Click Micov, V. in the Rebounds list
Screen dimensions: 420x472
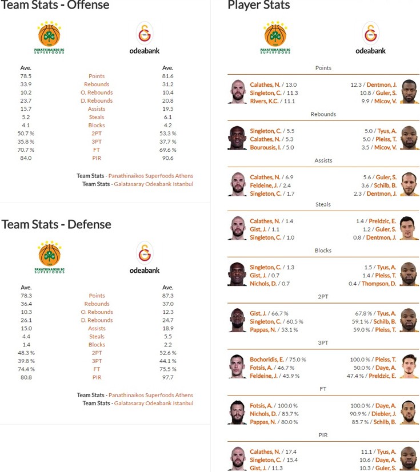coord(386,147)
